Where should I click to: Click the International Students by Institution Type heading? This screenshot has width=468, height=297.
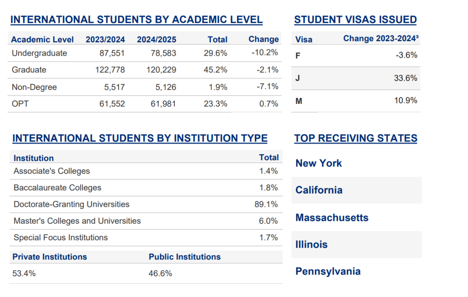(x=140, y=139)
